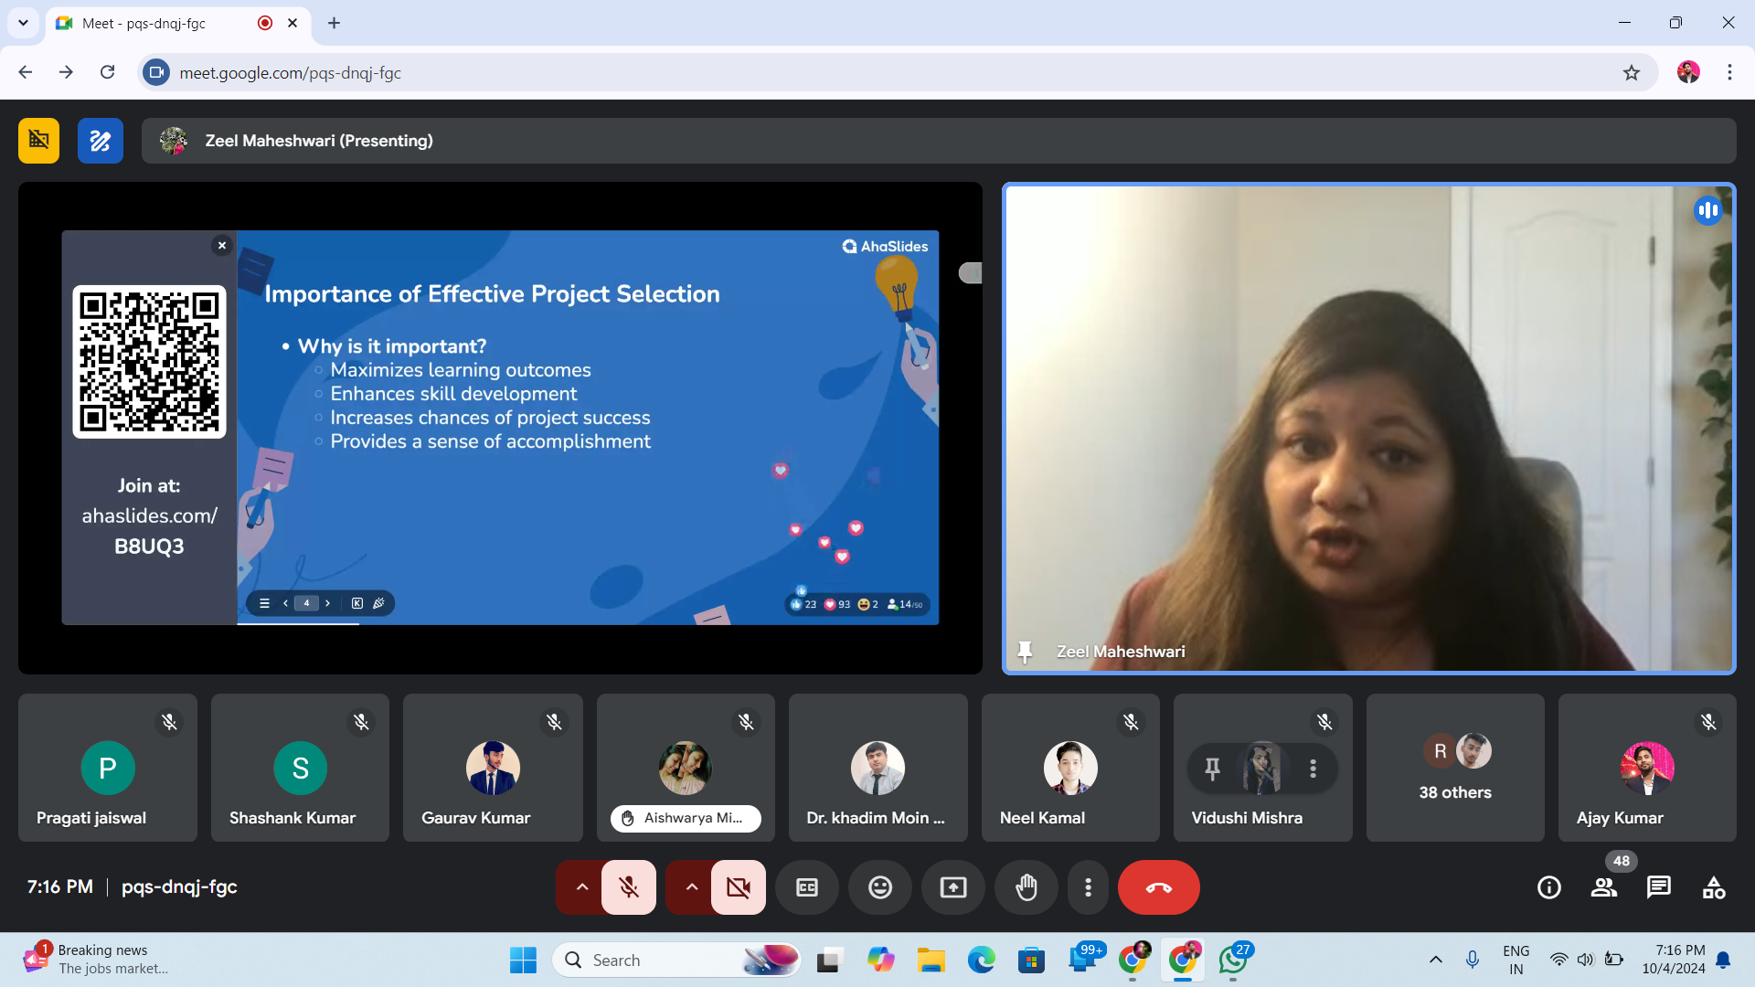The image size is (1755, 987).
Task: Open WhatsApp from the Windows taskbar
Action: pos(1232,960)
